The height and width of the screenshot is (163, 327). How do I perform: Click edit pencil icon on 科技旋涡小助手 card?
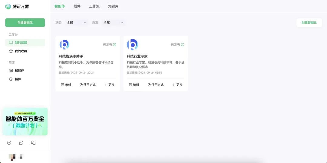coord(62,85)
